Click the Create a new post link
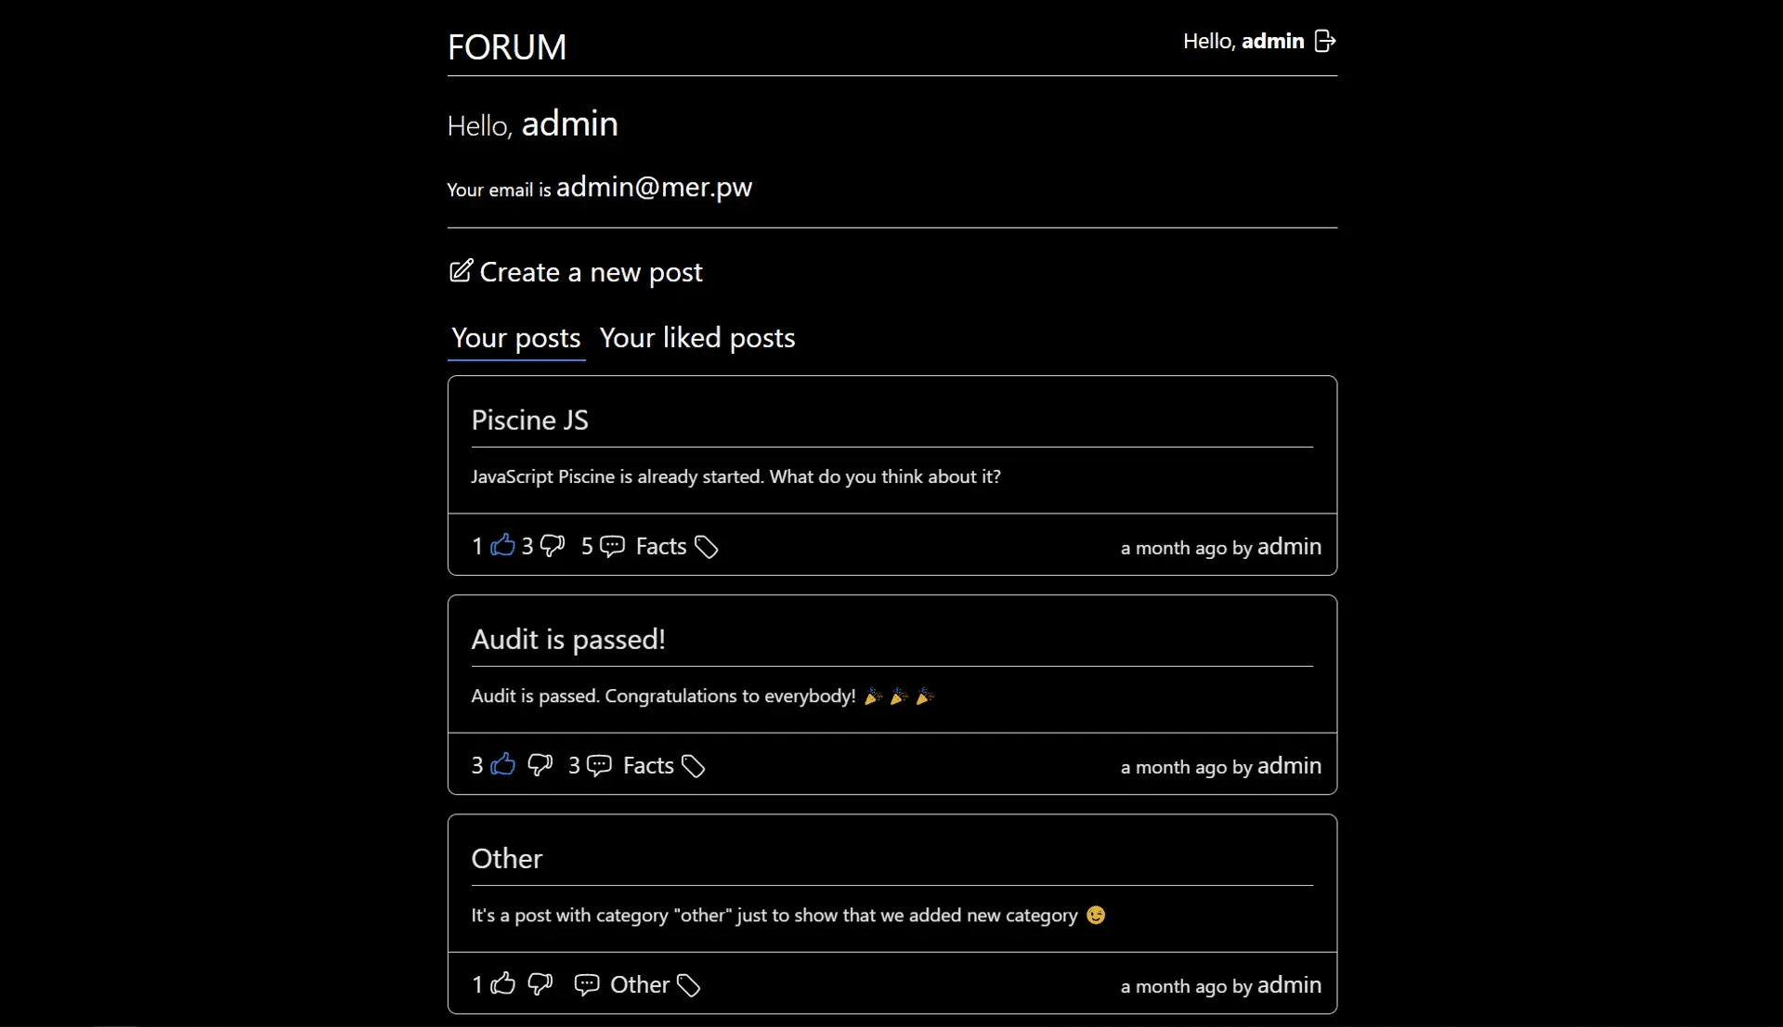Viewport: 1783px width, 1027px height. click(591, 272)
